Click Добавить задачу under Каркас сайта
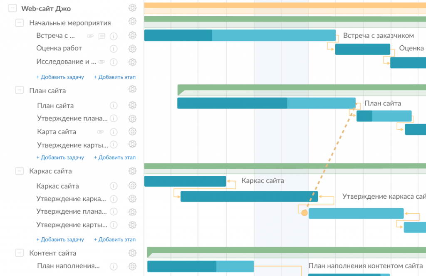 pos(60,239)
